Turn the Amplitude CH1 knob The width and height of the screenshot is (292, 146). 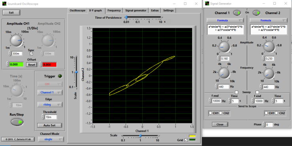pyautogui.click(x=16, y=40)
